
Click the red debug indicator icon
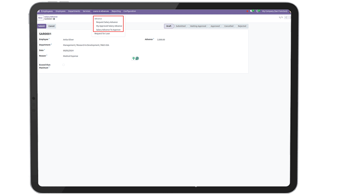tap(247, 11)
